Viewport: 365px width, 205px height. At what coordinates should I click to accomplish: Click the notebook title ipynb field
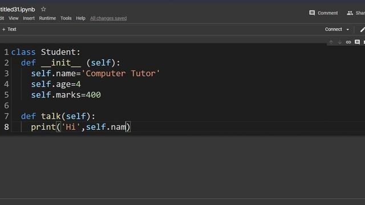tap(18, 10)
